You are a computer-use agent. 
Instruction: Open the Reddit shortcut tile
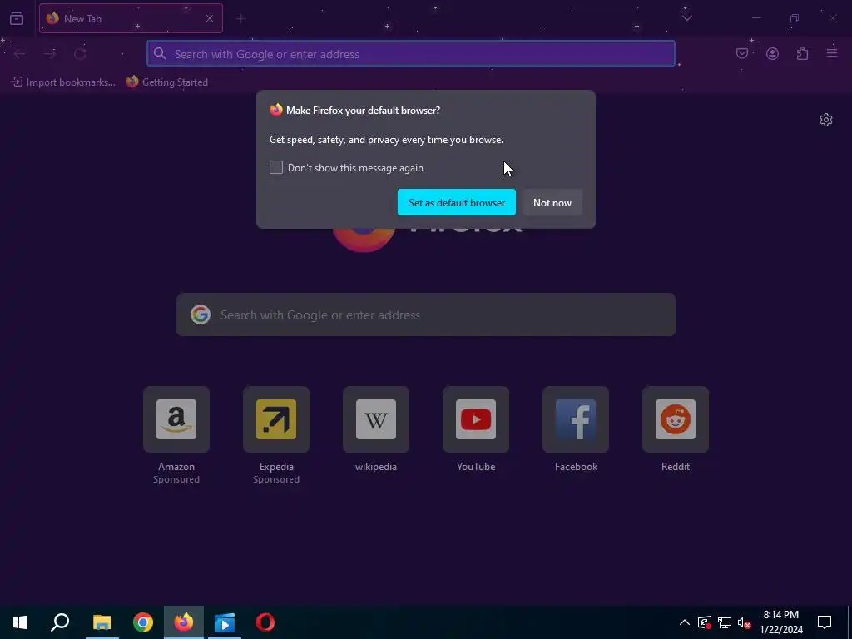coord(676,419)
